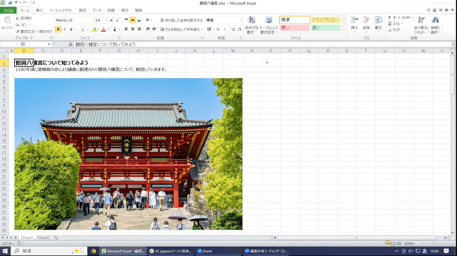Viewport: 457px width, 256px height.
Task: Apply the 悪い (Bad) cell style
Action: pyautogui.click(x=294, y=28)
